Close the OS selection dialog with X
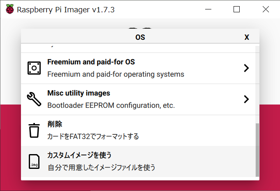This screenshot has height=191, width=280. 247,37
